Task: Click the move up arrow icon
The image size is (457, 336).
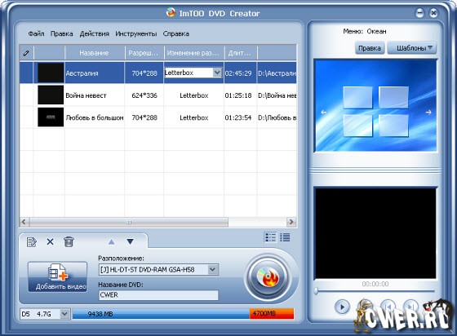Action: click(111, 241)
